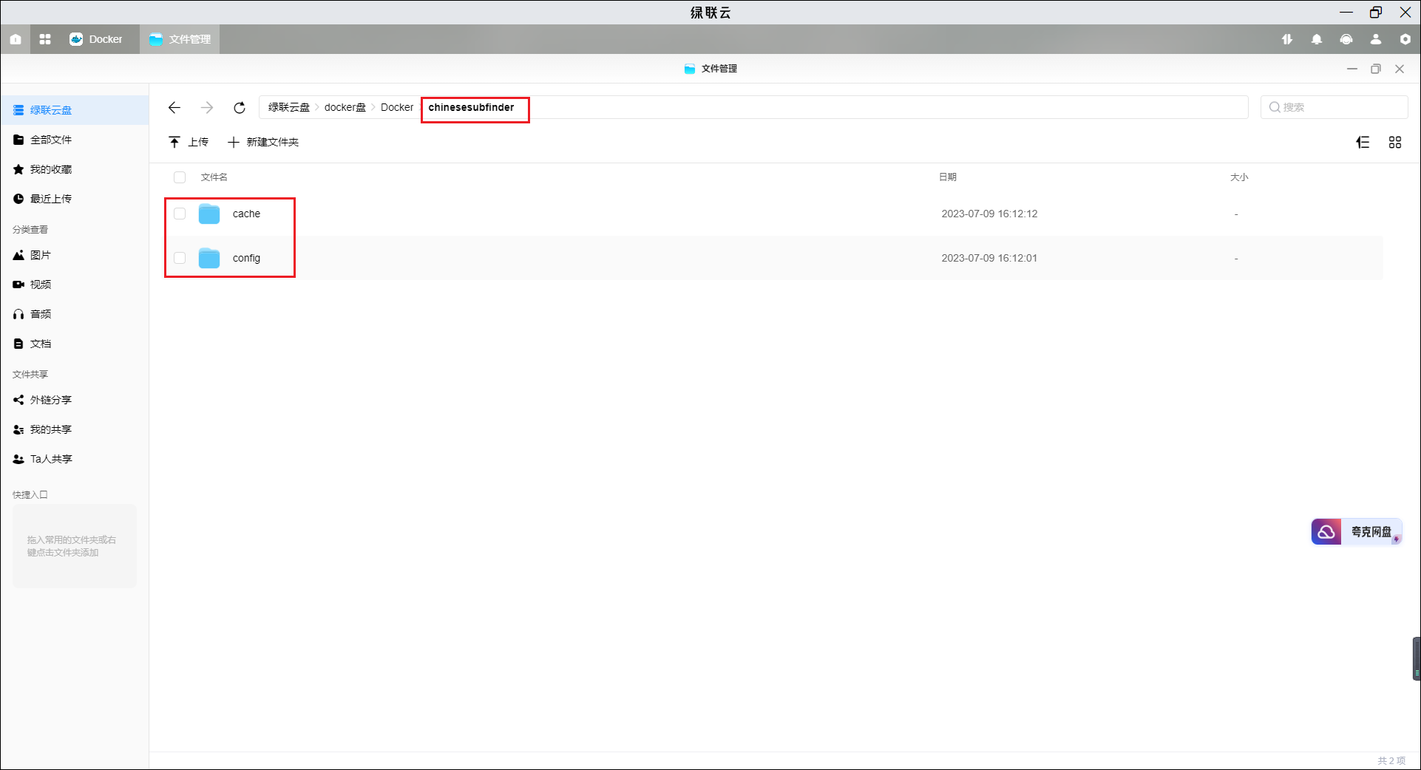Viewport: 1421px width, 770px height.
Task: Tick the checkbox for the cache folder
Action: pos(180,214)
